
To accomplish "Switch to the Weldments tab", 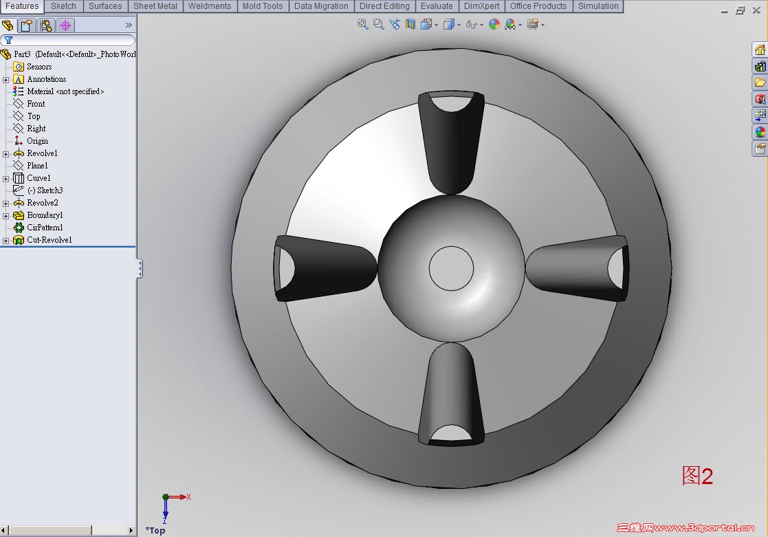I will (x=210, y=6).
